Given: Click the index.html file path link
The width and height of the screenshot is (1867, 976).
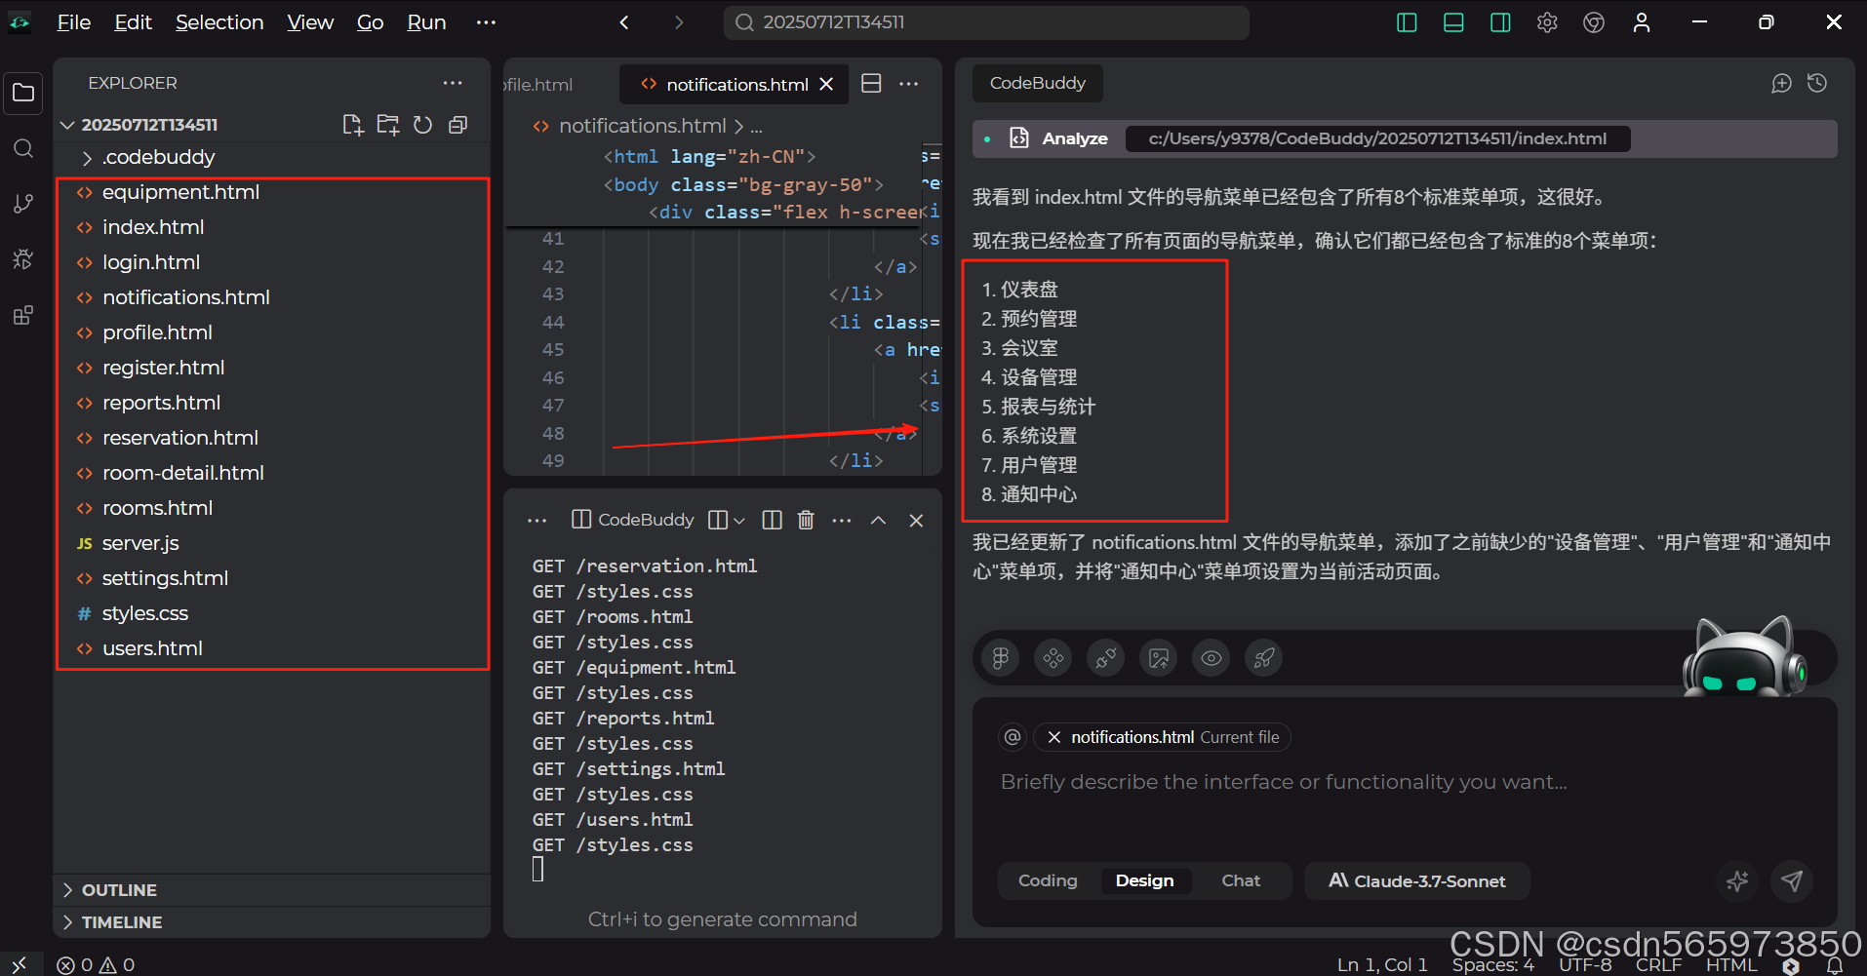Looking at the screenshot, I should pyautogui.click(x=1377, y=138).
